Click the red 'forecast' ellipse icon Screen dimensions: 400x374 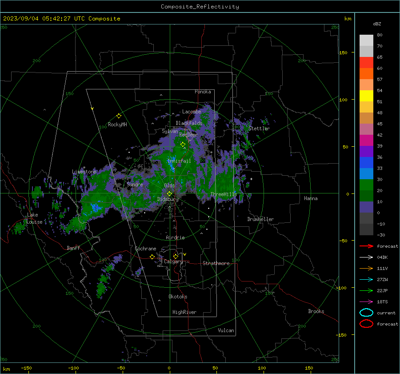click(366, 323)
